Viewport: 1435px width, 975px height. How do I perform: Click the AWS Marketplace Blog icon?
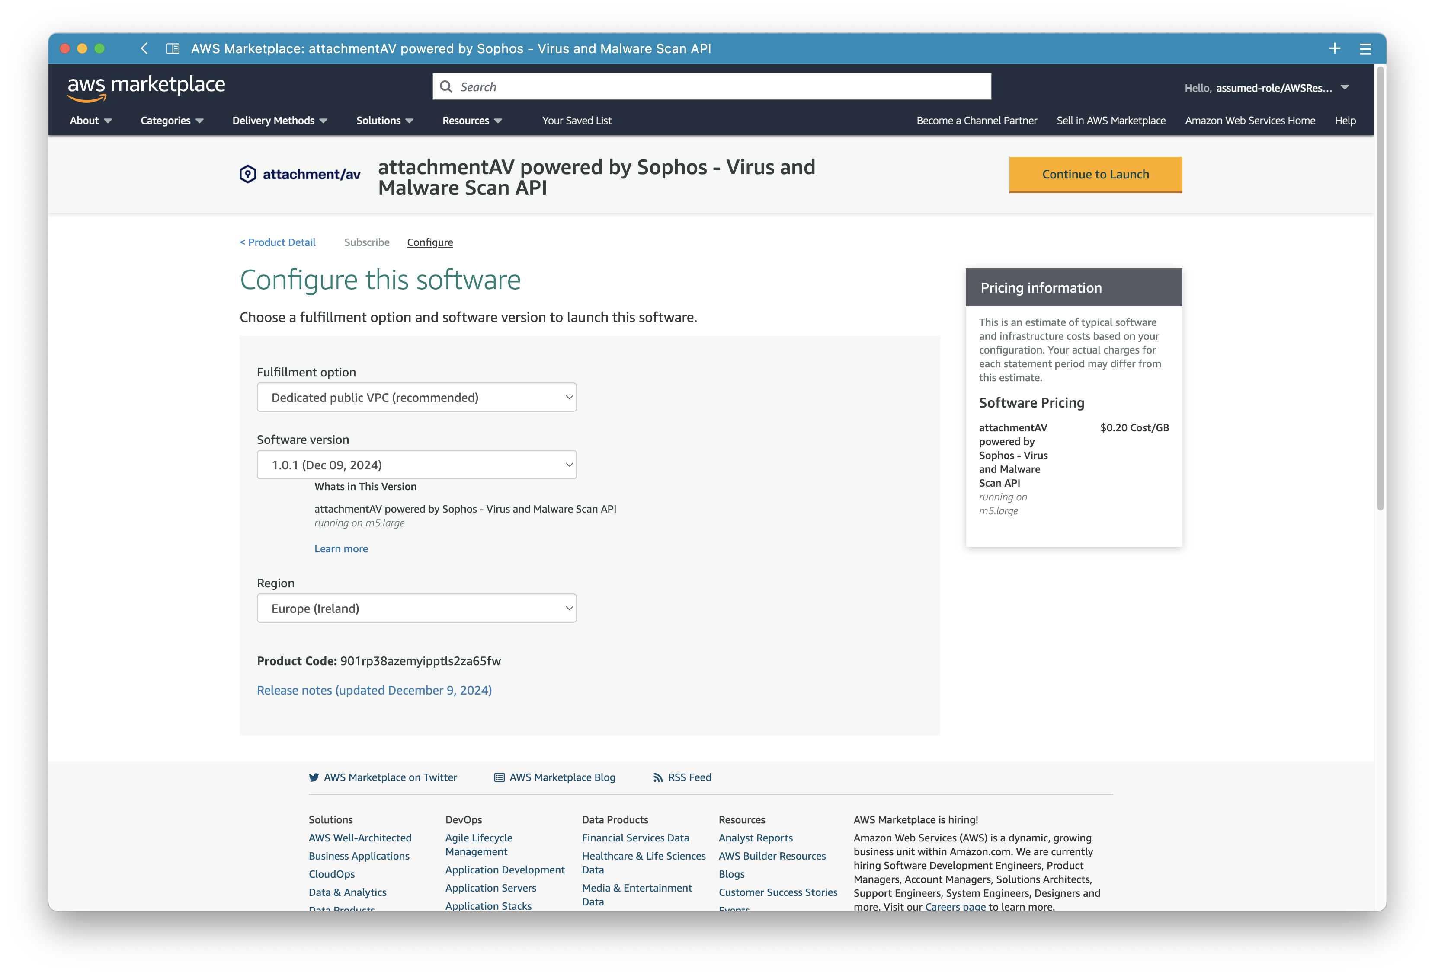[497, 777]
